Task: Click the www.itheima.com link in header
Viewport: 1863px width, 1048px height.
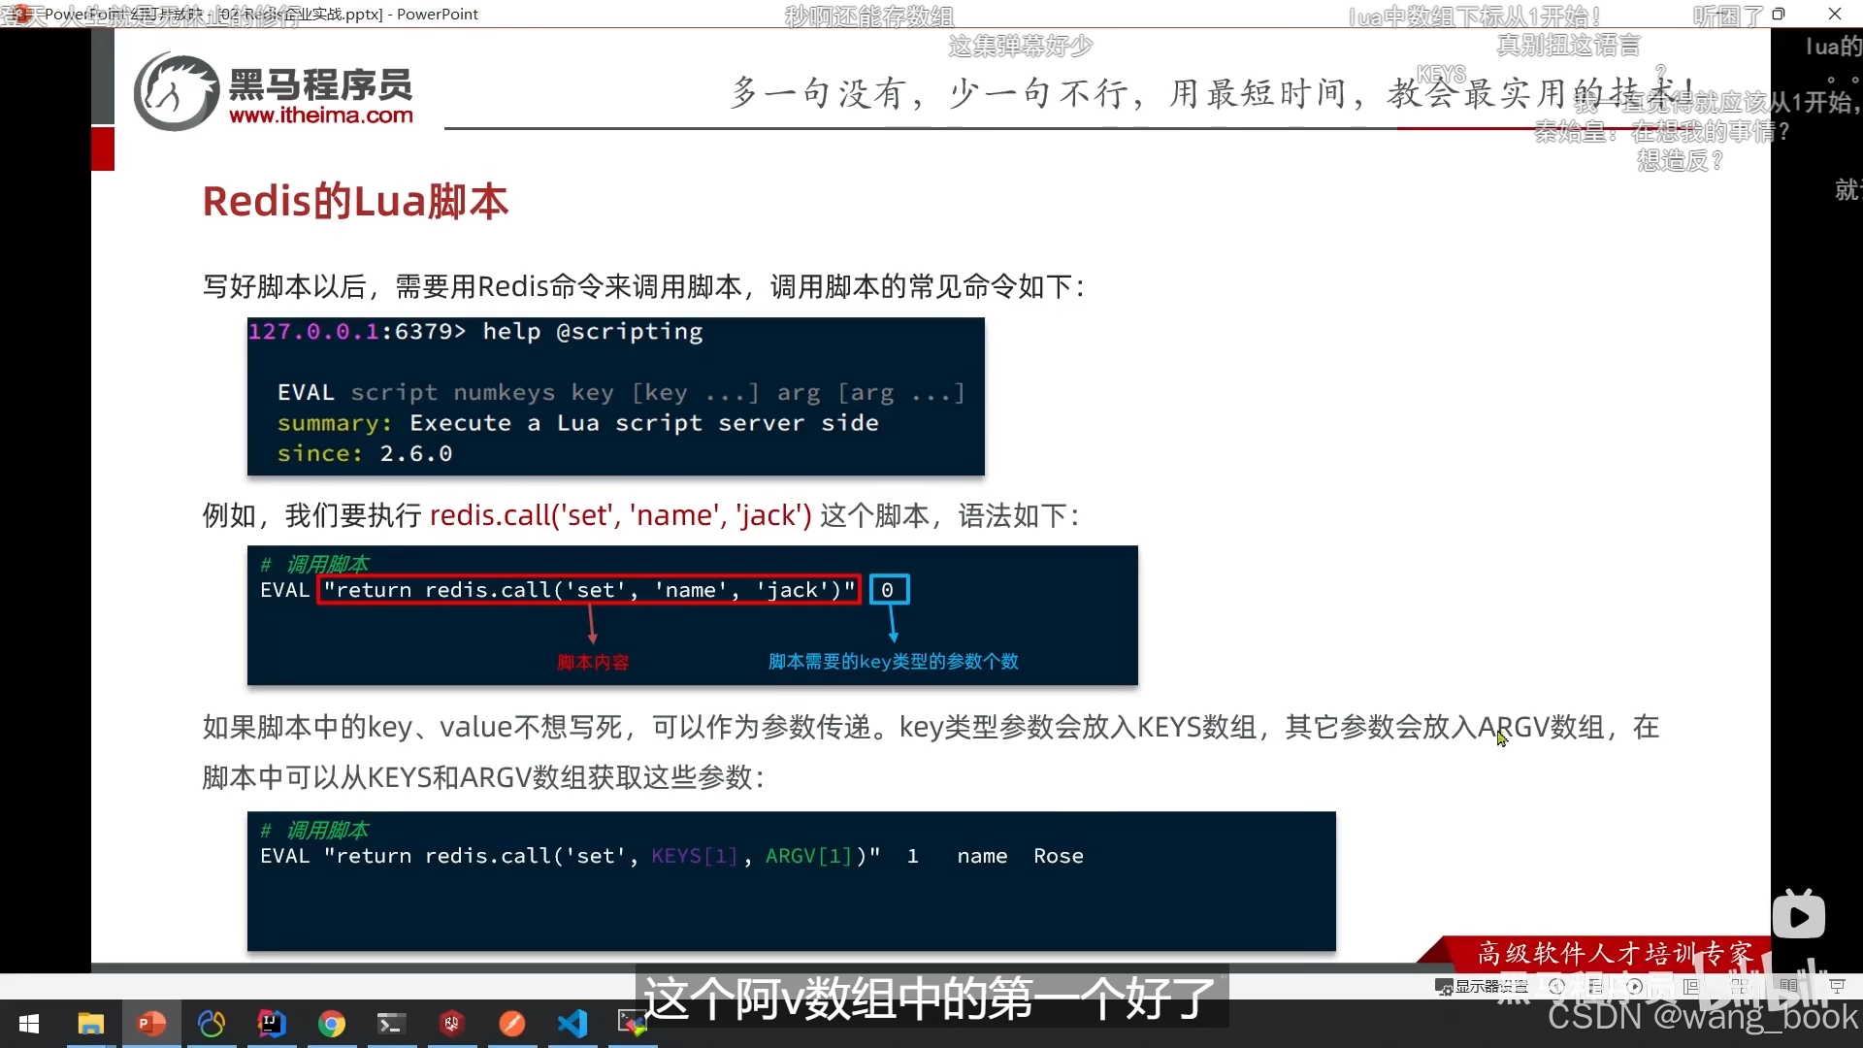Action: tap(320, 115)
